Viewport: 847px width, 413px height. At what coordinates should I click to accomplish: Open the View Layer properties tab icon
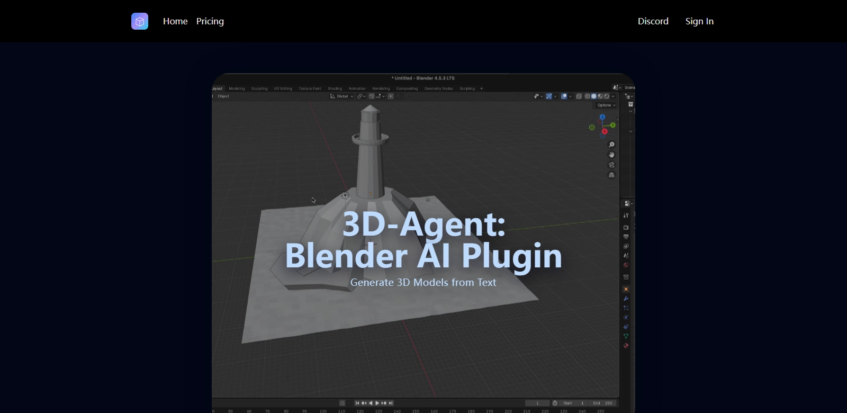pos(626,246)
